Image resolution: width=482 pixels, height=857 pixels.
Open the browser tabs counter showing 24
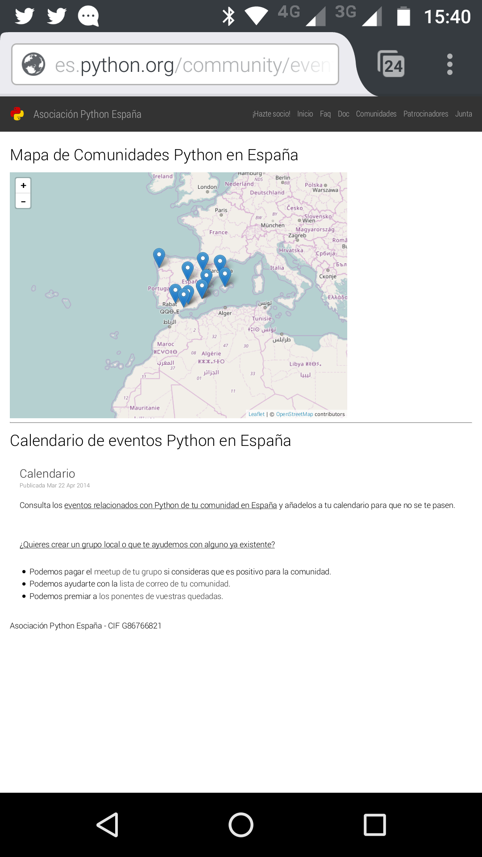click(391, 65)
